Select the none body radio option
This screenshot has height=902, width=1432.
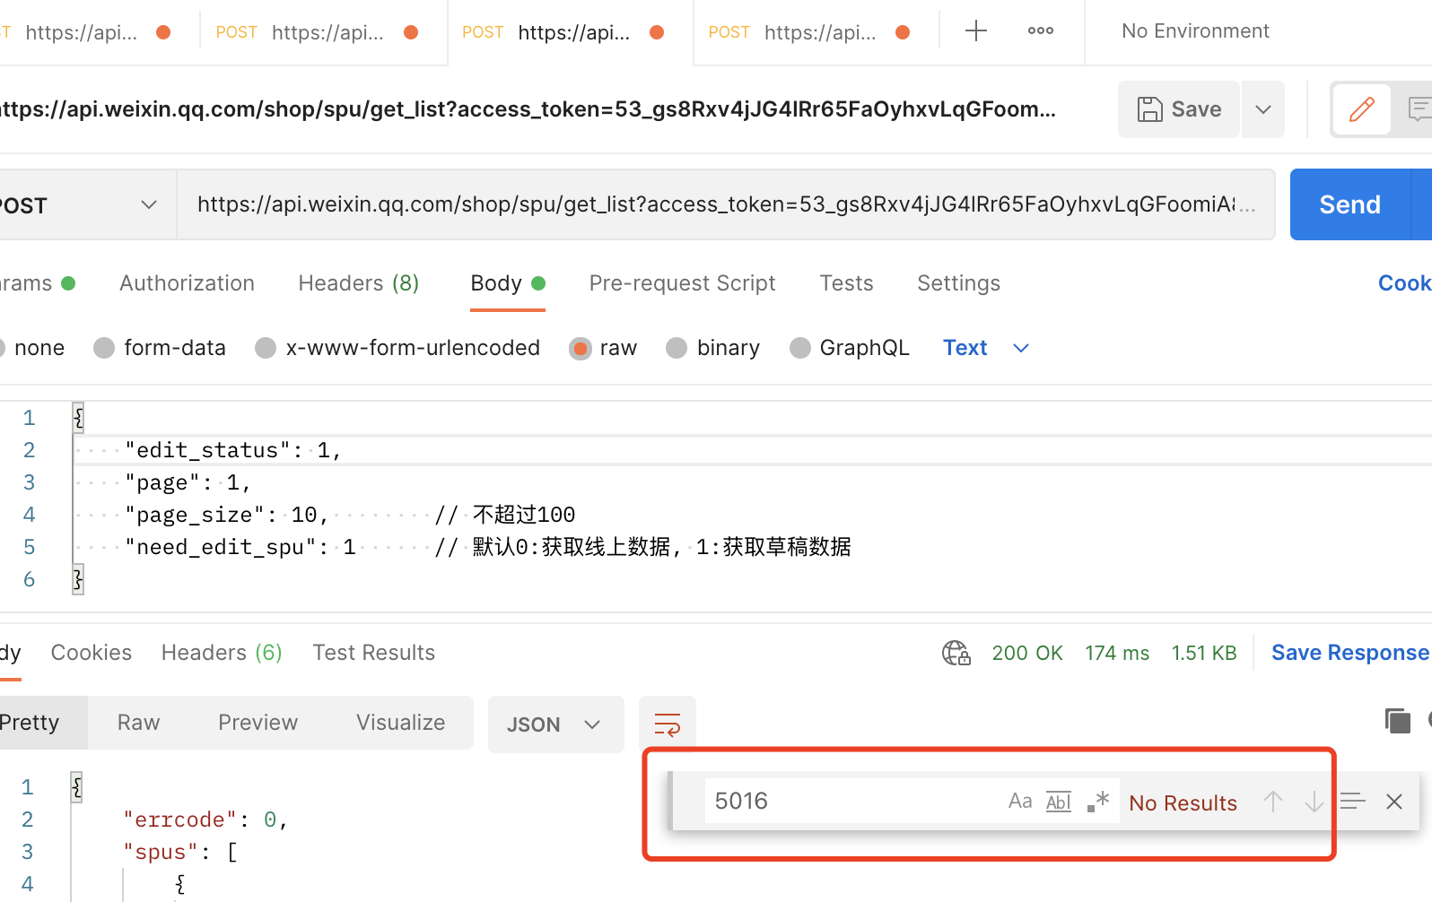[x=32, y=348]
